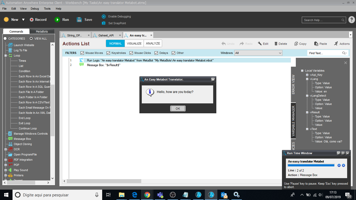Select the CATEGORIES radio button
This screenshot has height=200, width=356.
point(5,39)
